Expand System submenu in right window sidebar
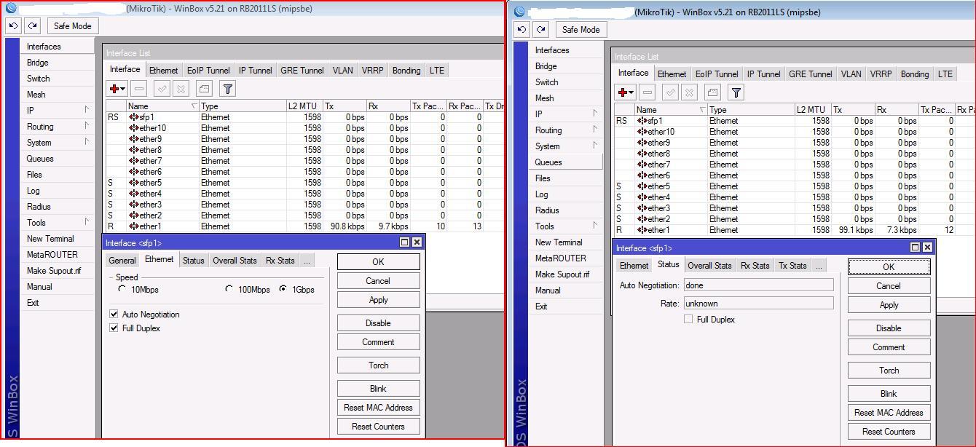The width and height of the screenshot is (976, 447). pyautogui.click(x=595, y=146)
